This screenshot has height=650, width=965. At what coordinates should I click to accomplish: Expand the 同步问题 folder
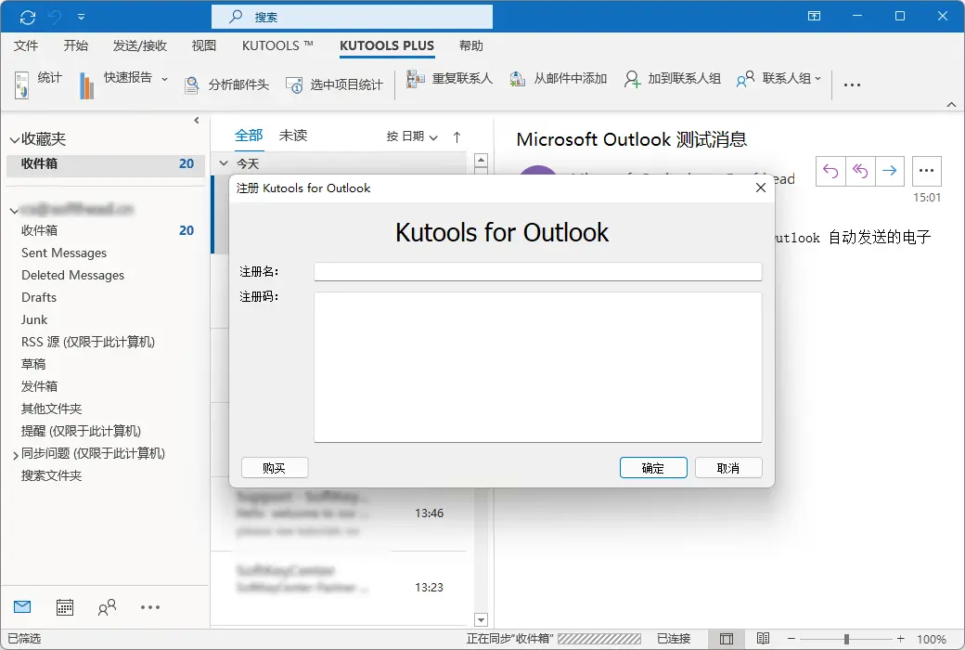pos(16,455)
